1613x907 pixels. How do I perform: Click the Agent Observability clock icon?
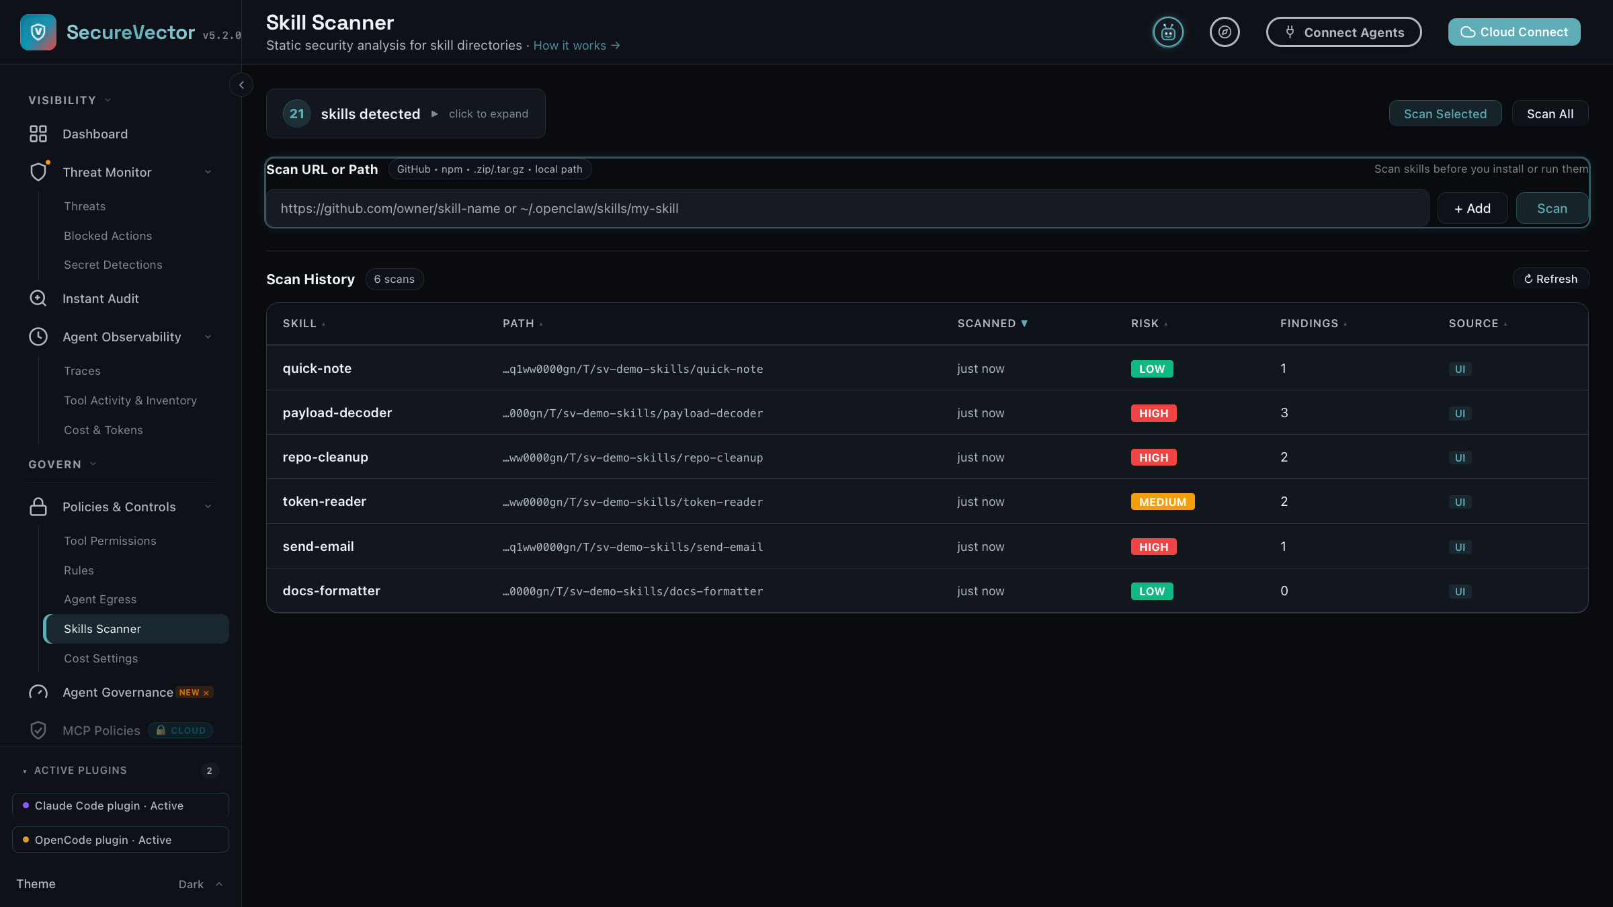(38, 337)
